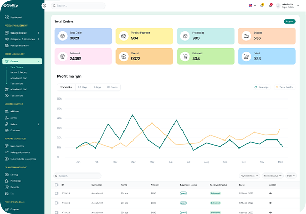Screen dimensions: 306x214
Task: Open the notification bell icon
Action: pos(270,6)
